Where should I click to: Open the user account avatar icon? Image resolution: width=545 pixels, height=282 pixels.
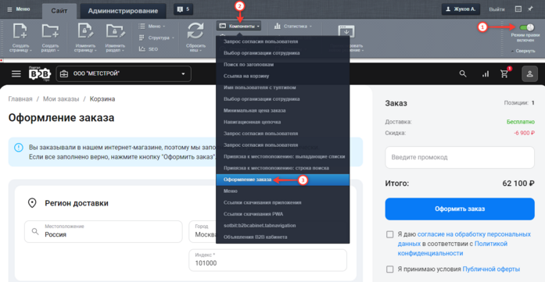point(529,73)
